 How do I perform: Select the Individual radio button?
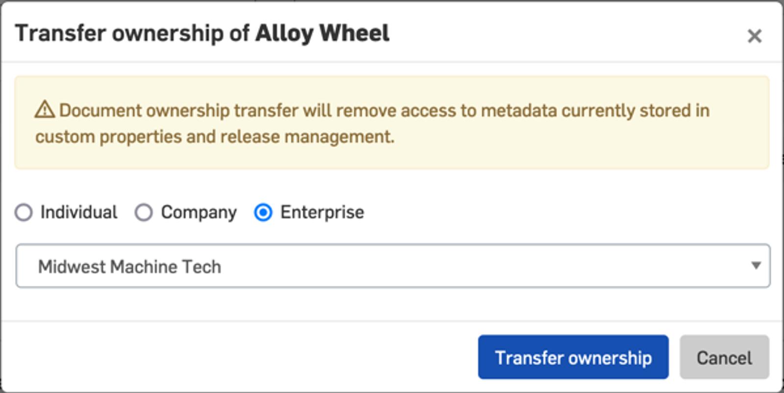pyautogui.click(x=24, y=212)
